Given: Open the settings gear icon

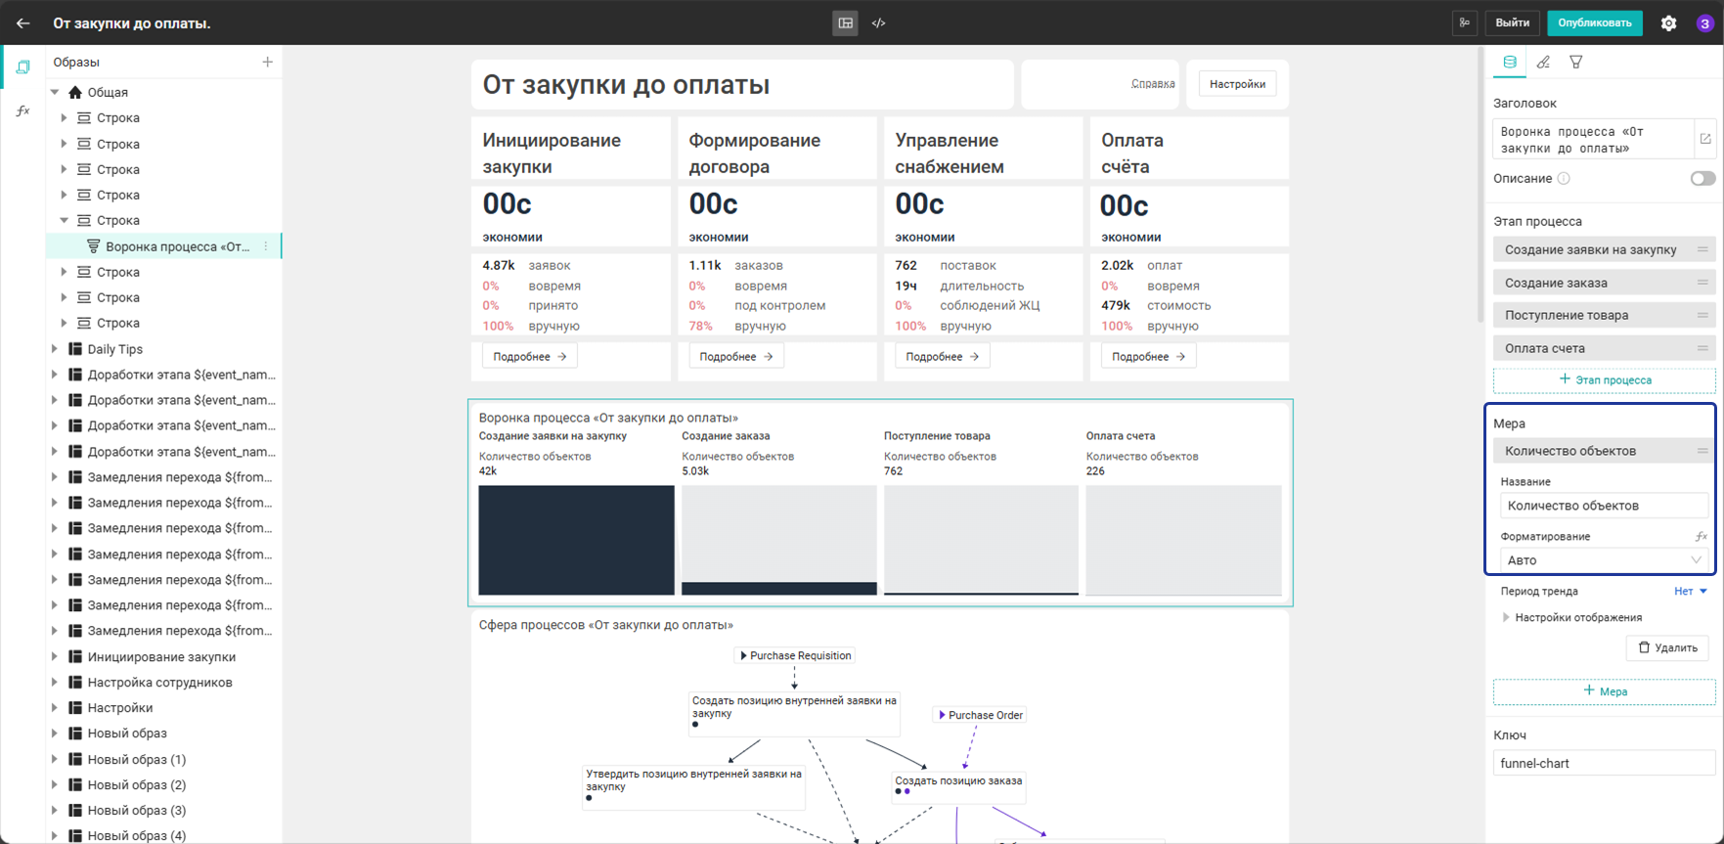Looking at the screenshot, I should coord(1668,23).
